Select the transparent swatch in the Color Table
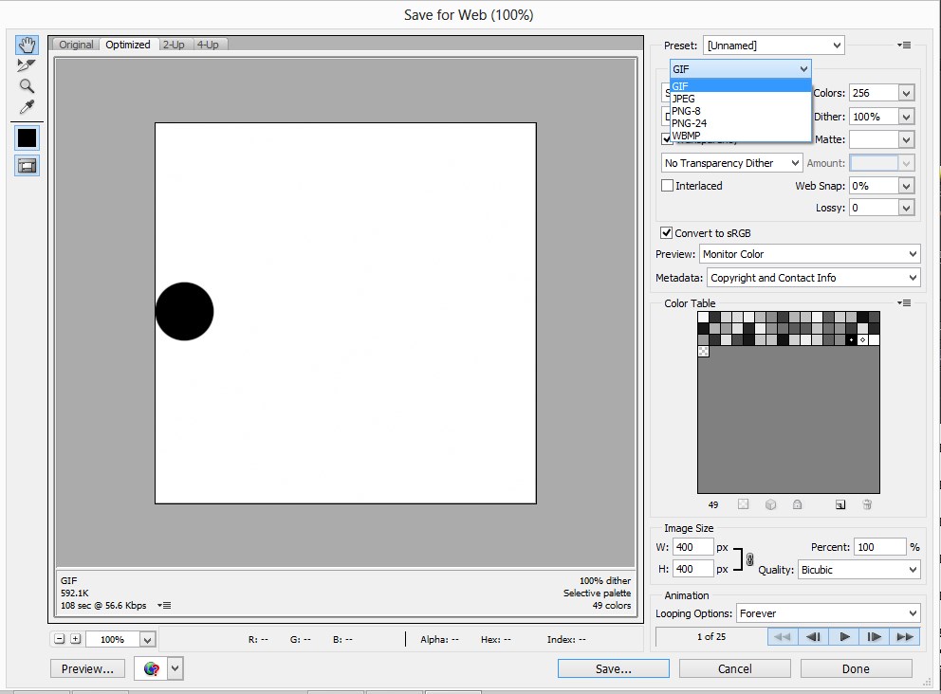Image resolution: width=941 pixels, height=694 pixels. coord(703,352)
